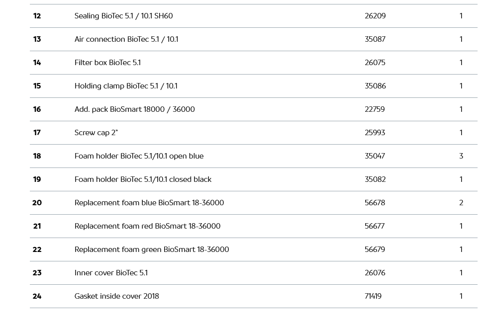
Task: Select article number 35087
Action: tap(375, 39)
